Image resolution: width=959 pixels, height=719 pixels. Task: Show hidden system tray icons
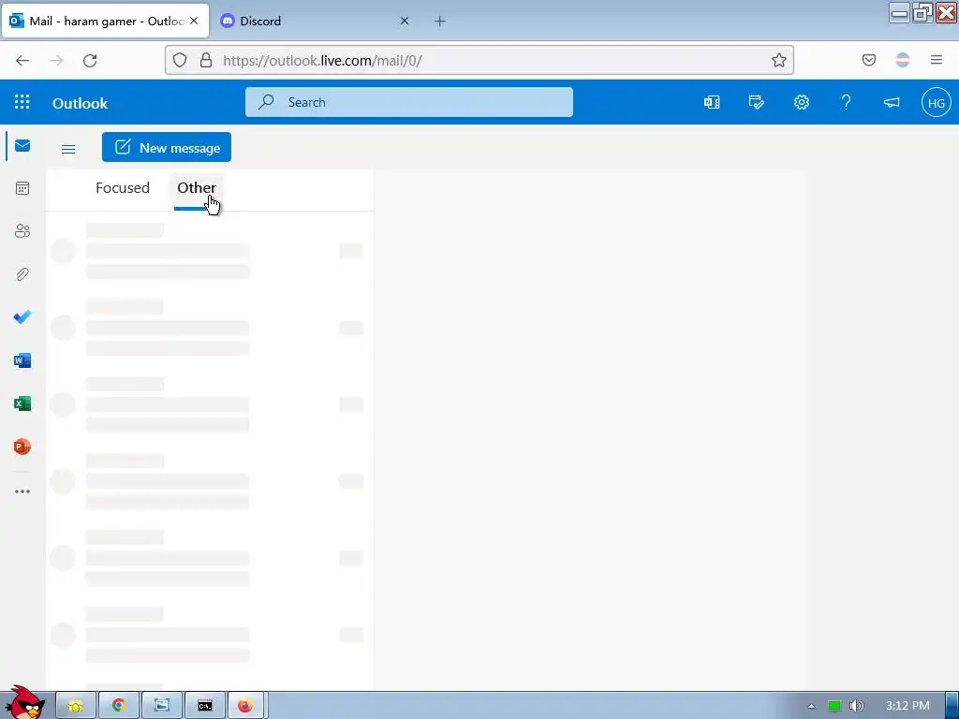click(811, 706)
